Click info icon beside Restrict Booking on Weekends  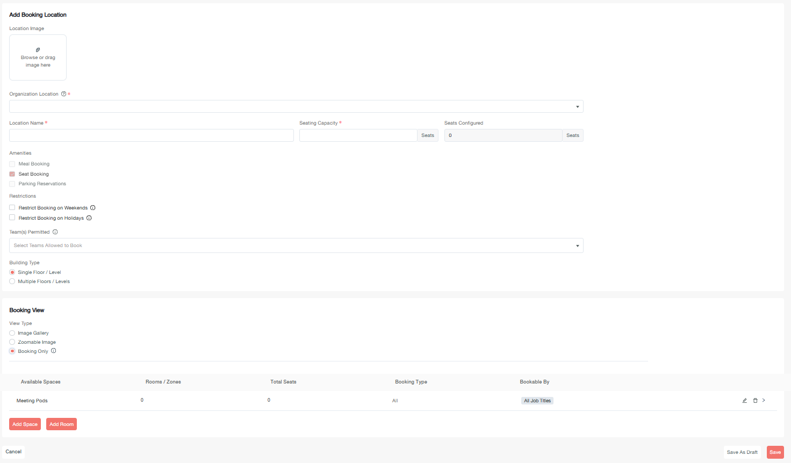click(x=93, y=208)
